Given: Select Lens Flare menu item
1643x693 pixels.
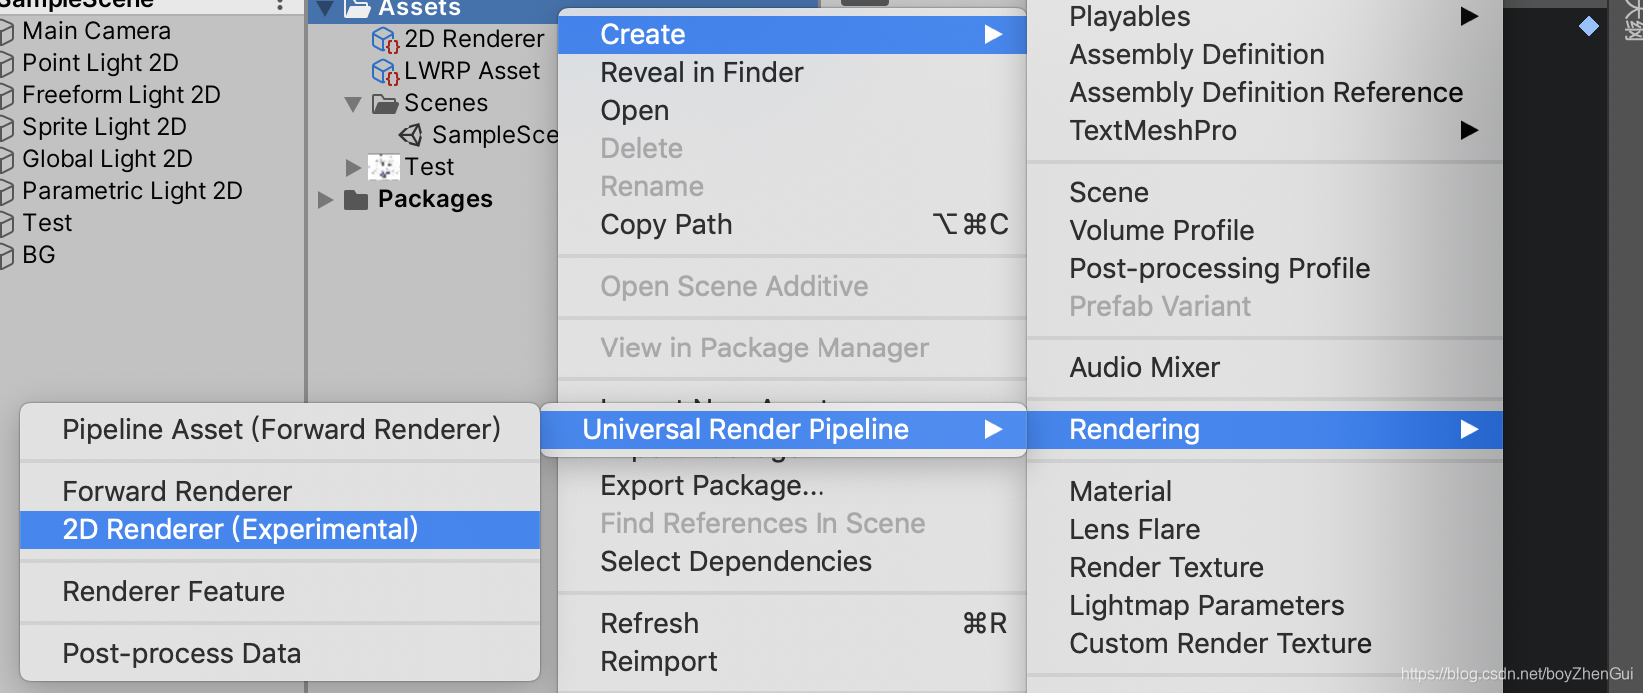Looking at the screenshot, I should click(1265, 529).
